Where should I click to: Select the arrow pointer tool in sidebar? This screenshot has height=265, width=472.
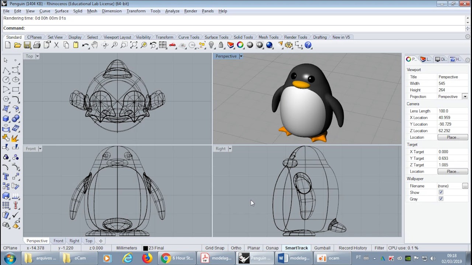tap(6, 60)
